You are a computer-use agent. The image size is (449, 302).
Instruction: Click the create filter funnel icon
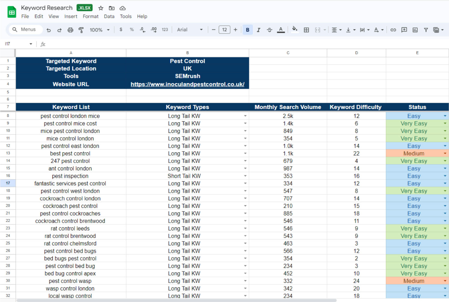pyautogui.click(x=426, y=30)
